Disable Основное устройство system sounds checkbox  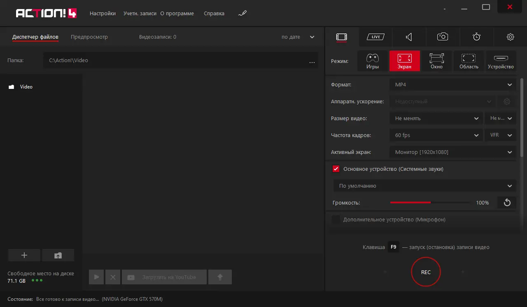[336, 169]
